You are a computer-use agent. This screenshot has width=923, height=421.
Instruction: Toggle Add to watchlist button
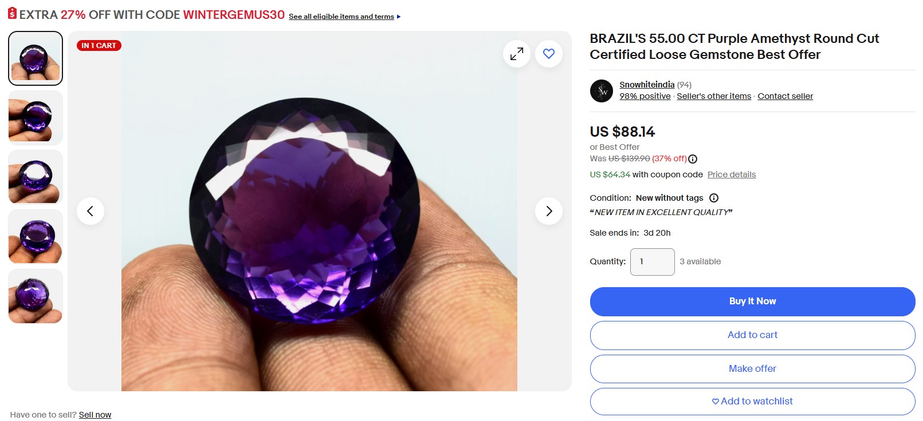pos(753,402)
